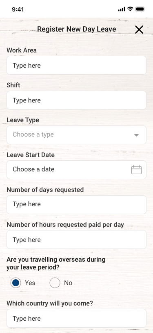This screenshot has height=333, width=153.
Task: Select the Yes radio button
Action: pos(16,283)
